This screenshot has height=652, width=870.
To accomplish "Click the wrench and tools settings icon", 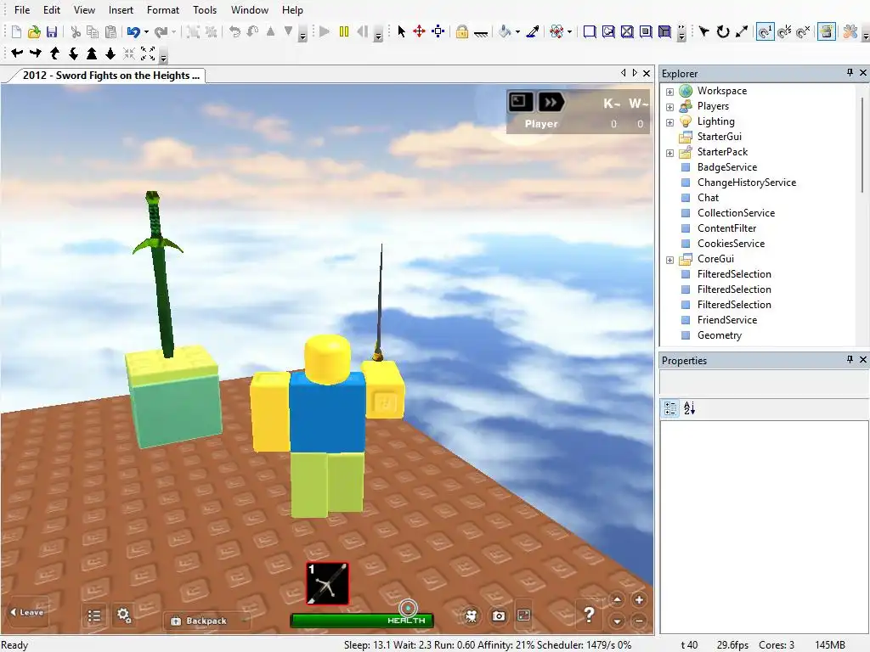I will pos(850,31).
